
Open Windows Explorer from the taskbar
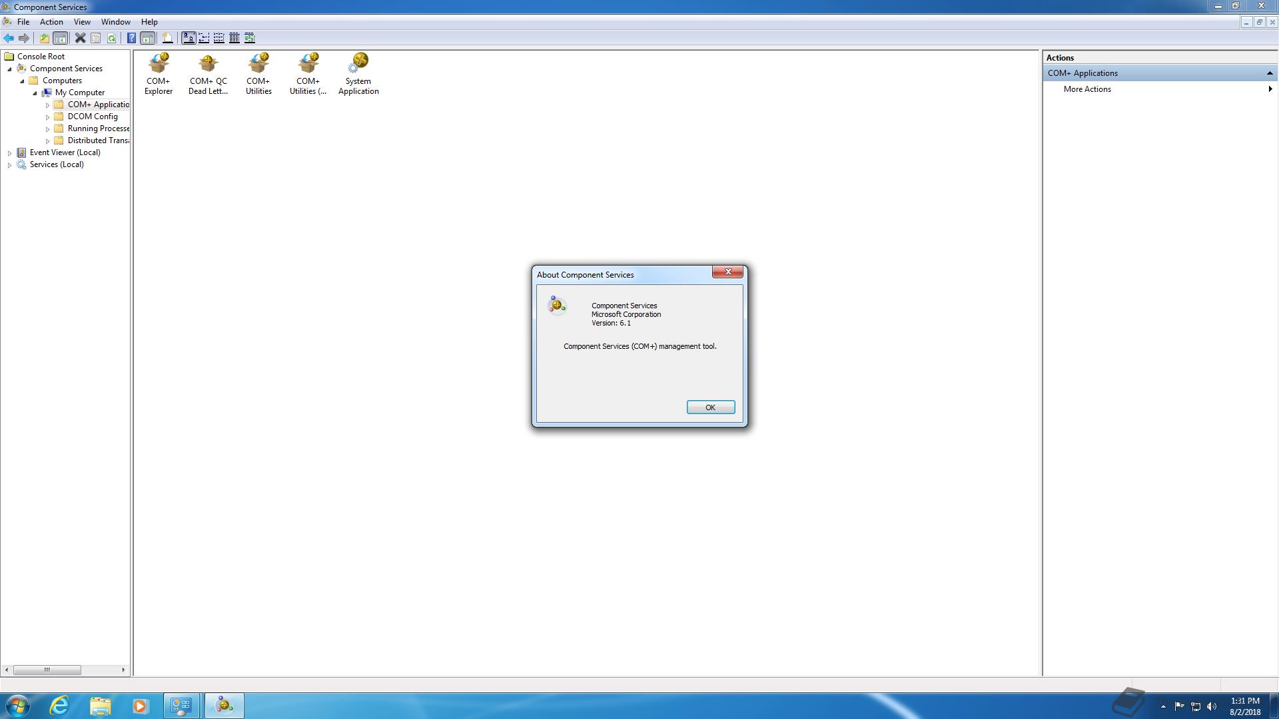click(100, 706)
